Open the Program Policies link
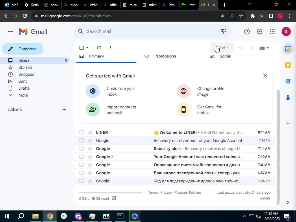 (188, 193)
